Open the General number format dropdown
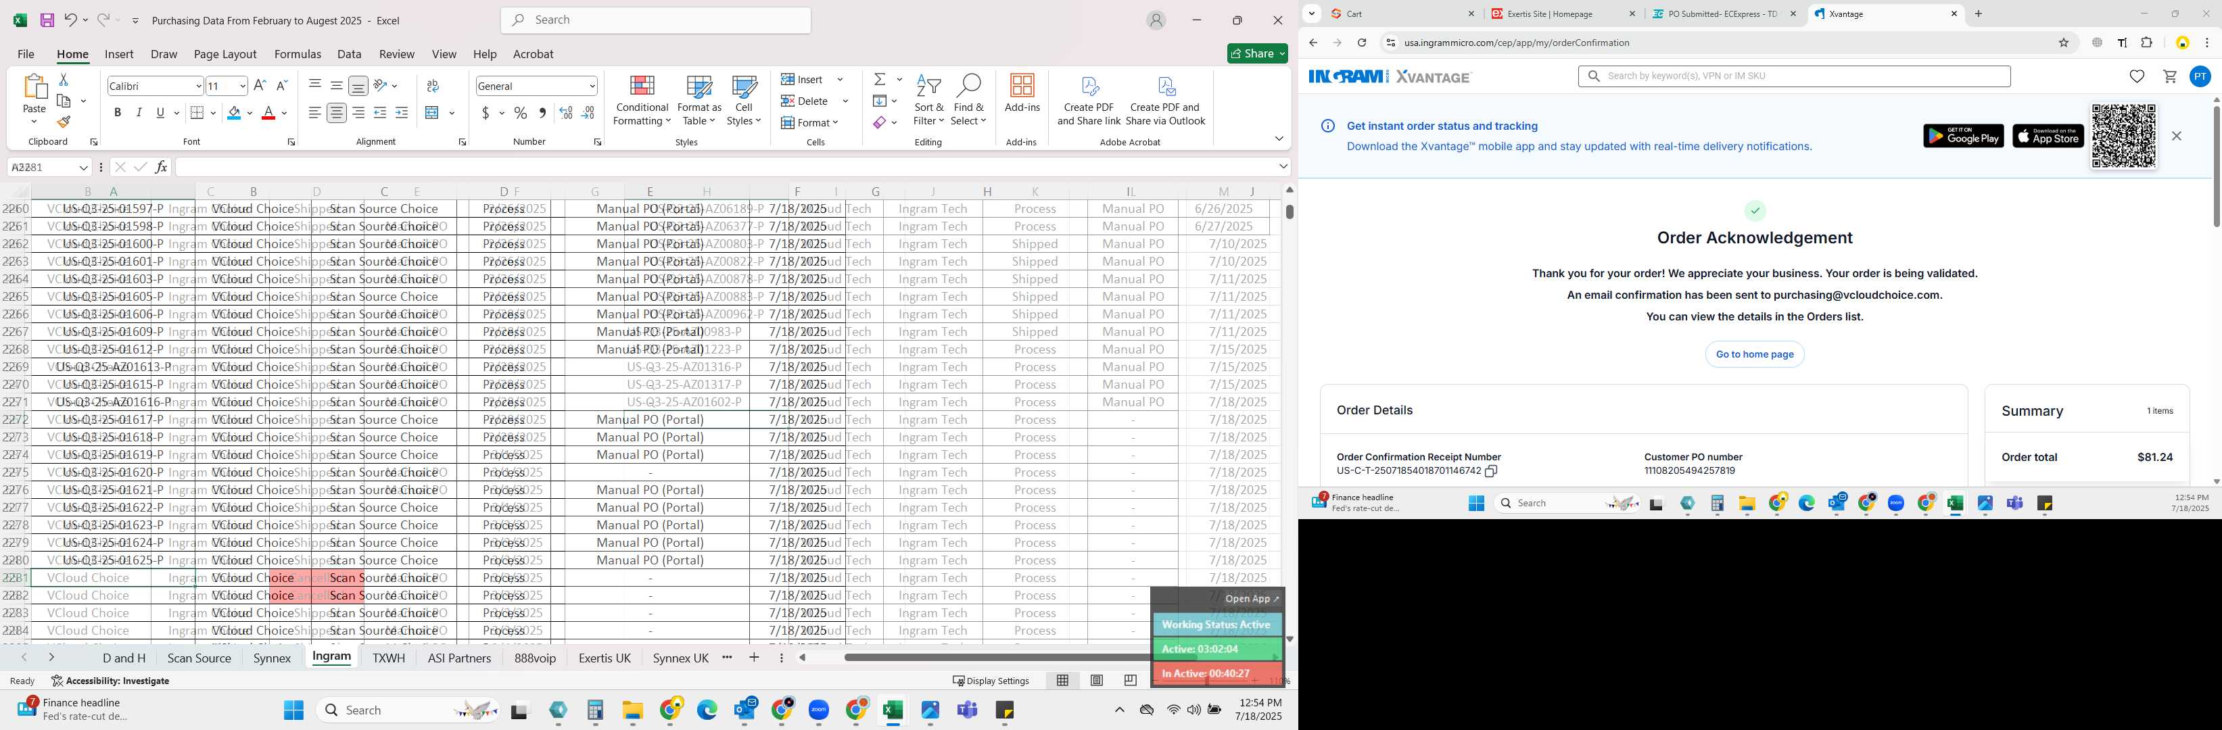2222x730 pixels. click(592, 87)
